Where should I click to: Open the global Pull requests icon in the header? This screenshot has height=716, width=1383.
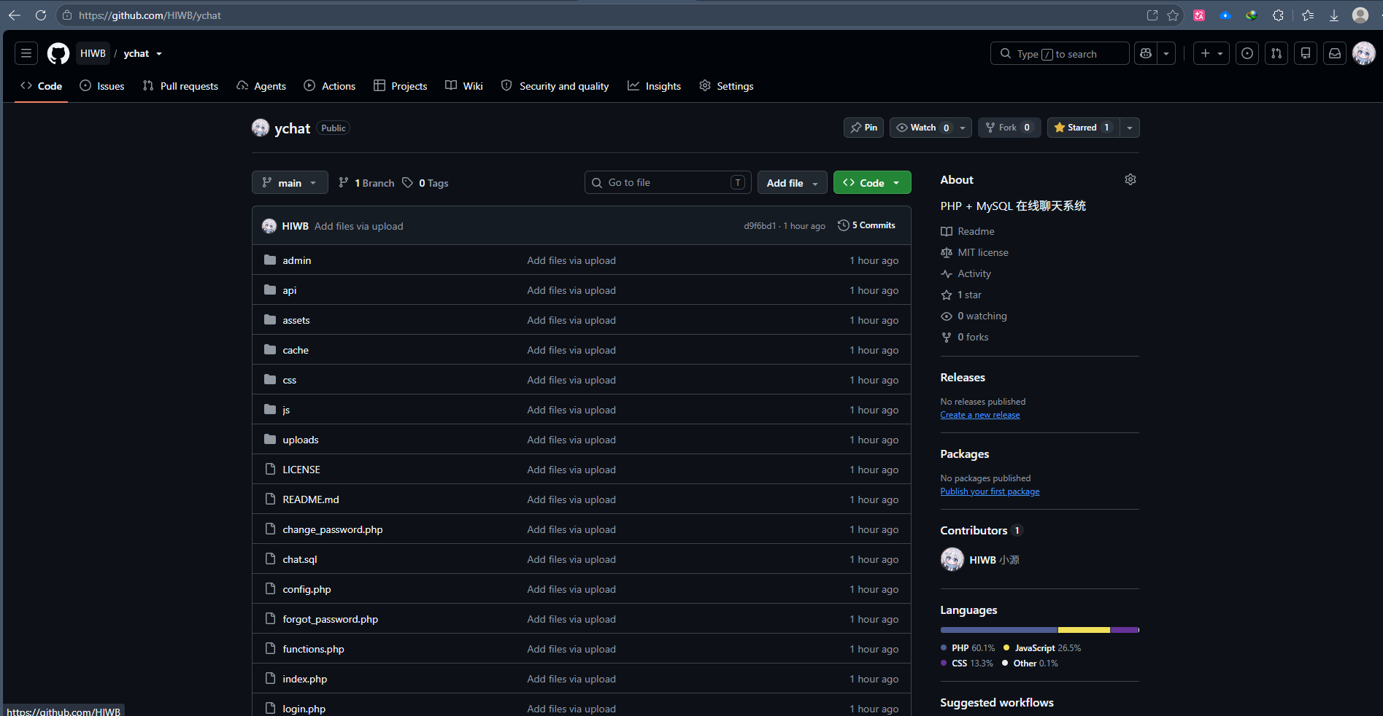point(1276,53)
